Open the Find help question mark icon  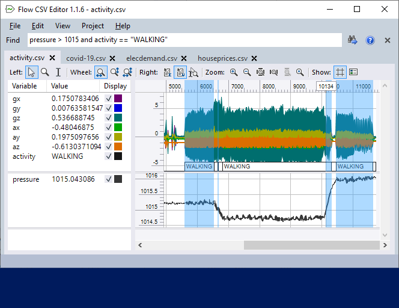tap(370, 40)
